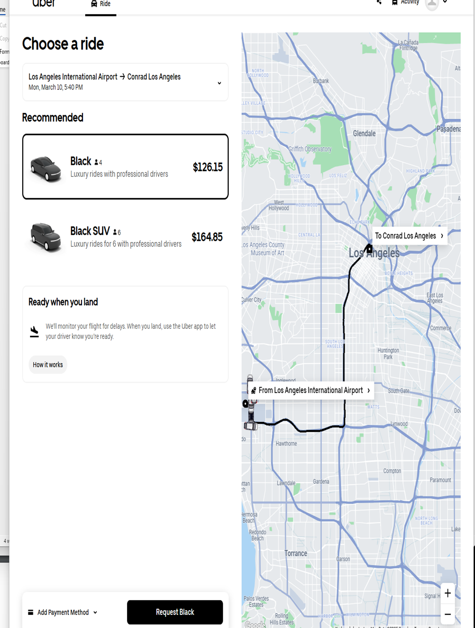475x628 pixels.
Task: Zoom in on the map
Action: pos(448,593)
